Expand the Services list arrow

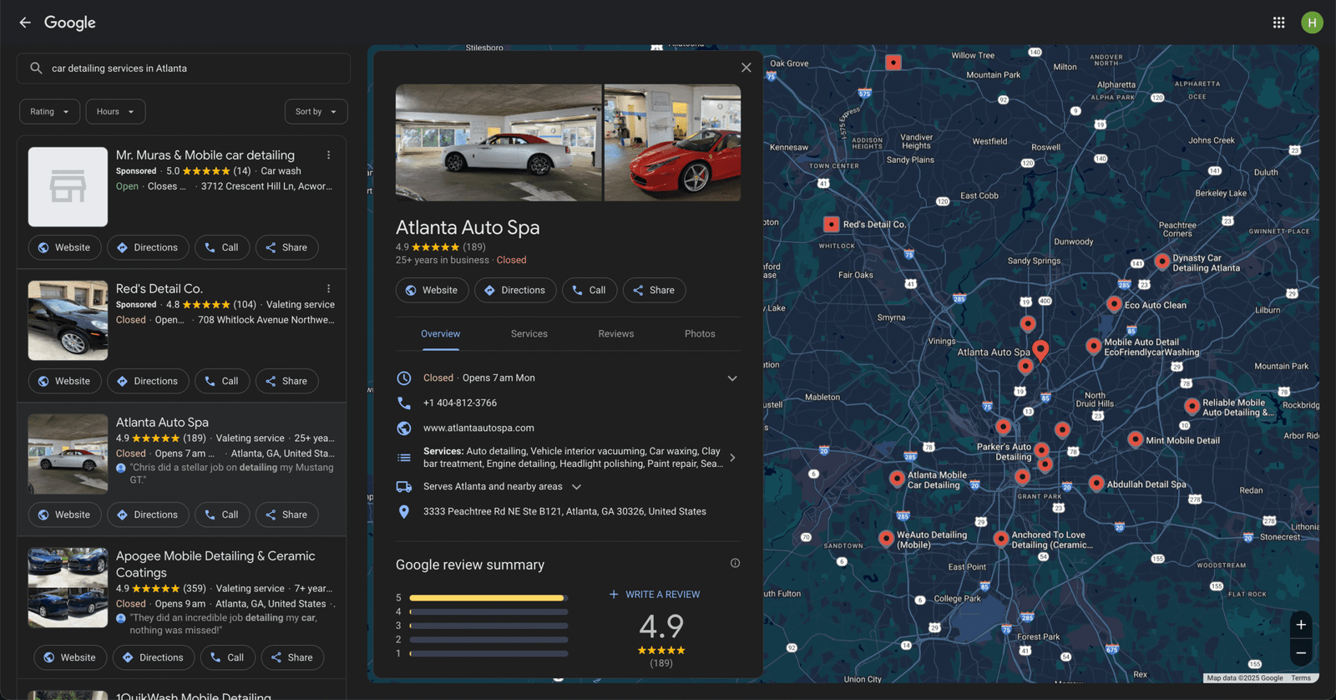click(x=732, y=458)
